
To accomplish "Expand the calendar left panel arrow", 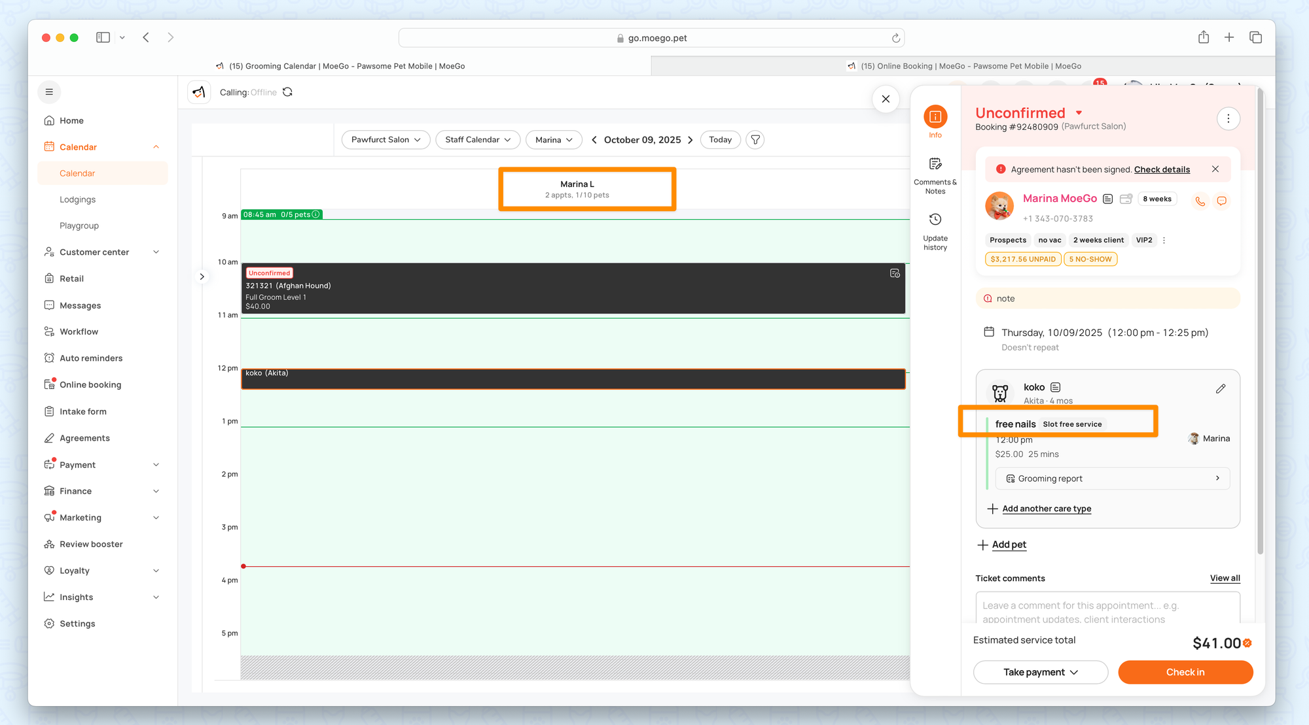I will tap(202, 277).
